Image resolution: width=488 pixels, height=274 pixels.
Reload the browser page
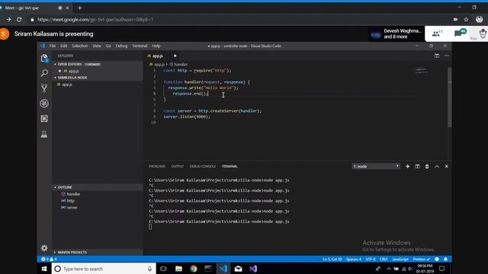[19, 20]
